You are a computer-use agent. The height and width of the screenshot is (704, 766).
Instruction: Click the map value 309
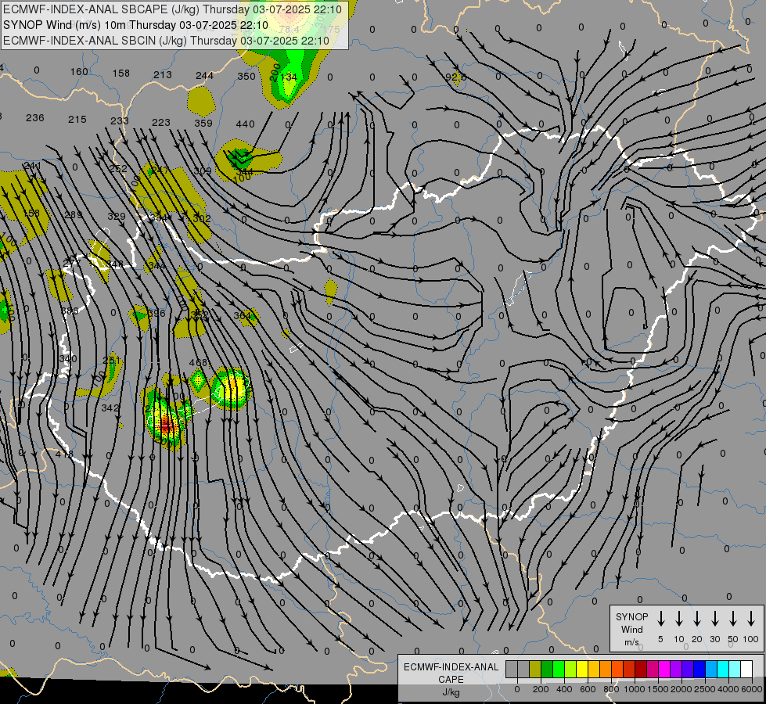203,171
